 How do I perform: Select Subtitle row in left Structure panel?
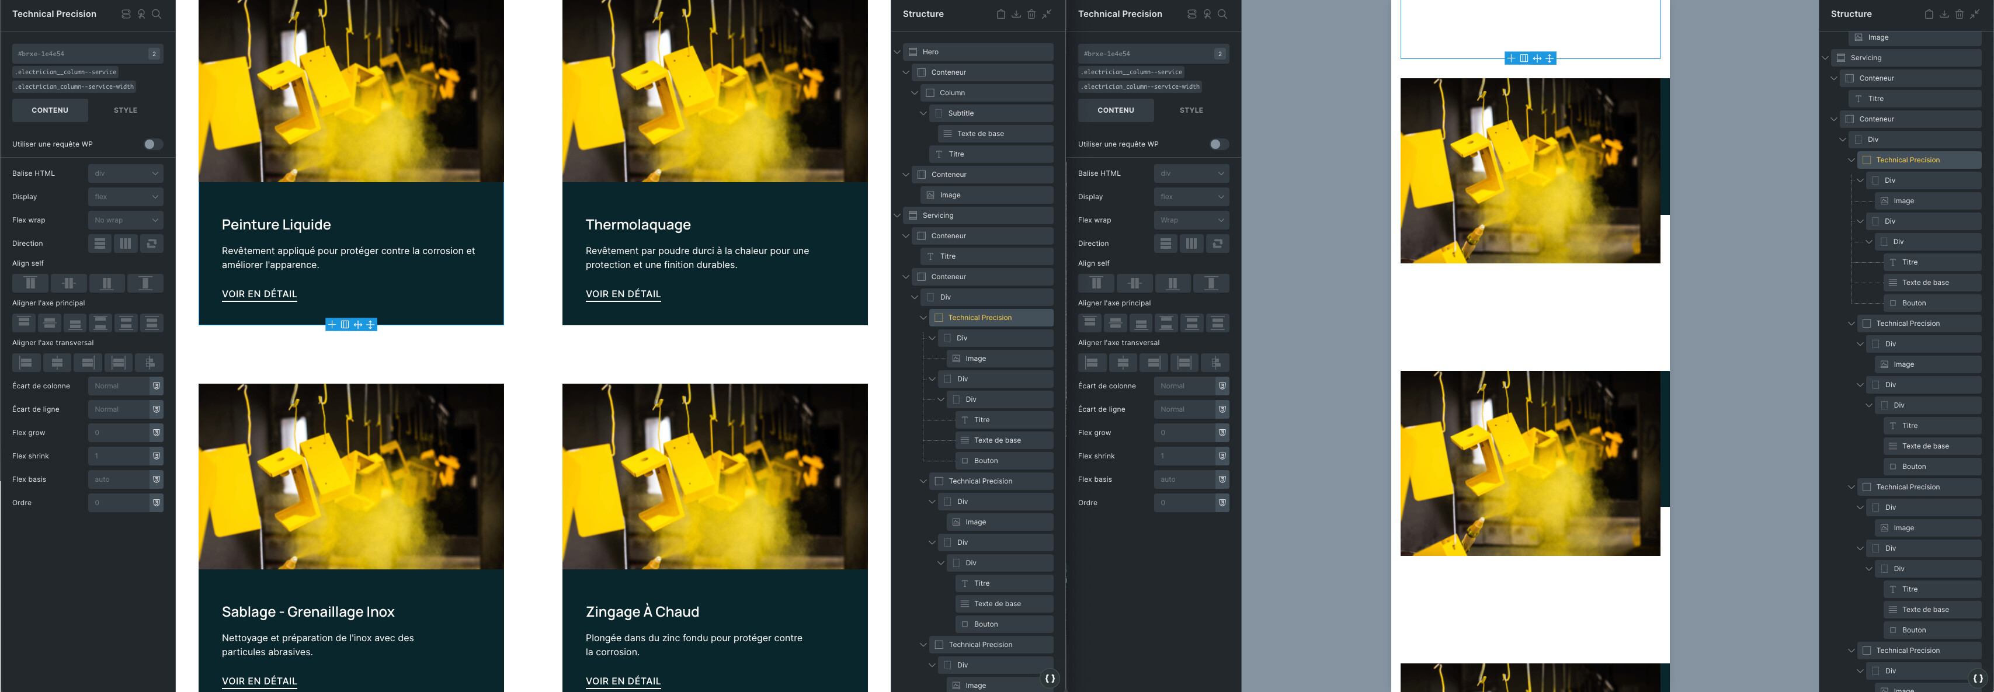pos(992,114)
